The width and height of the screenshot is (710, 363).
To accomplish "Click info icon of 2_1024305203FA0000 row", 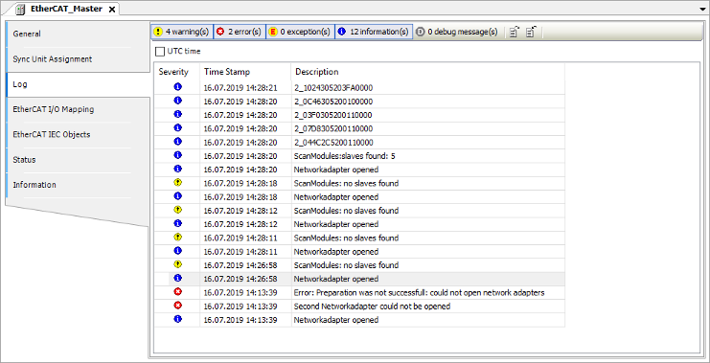I will click(x=177, y=87).
